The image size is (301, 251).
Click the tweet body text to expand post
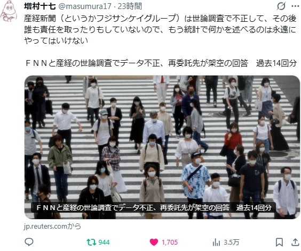(160, 29)
